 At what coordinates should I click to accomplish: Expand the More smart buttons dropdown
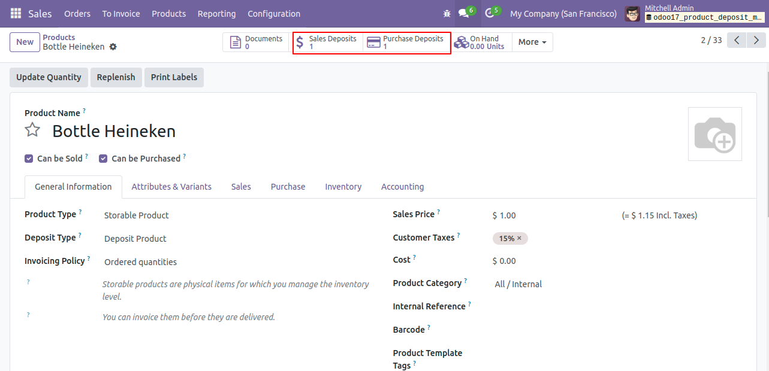click(x=532, y=42)
